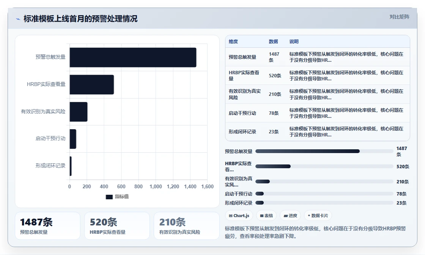Click the 1487条 table cell

(x=274, y=57)
